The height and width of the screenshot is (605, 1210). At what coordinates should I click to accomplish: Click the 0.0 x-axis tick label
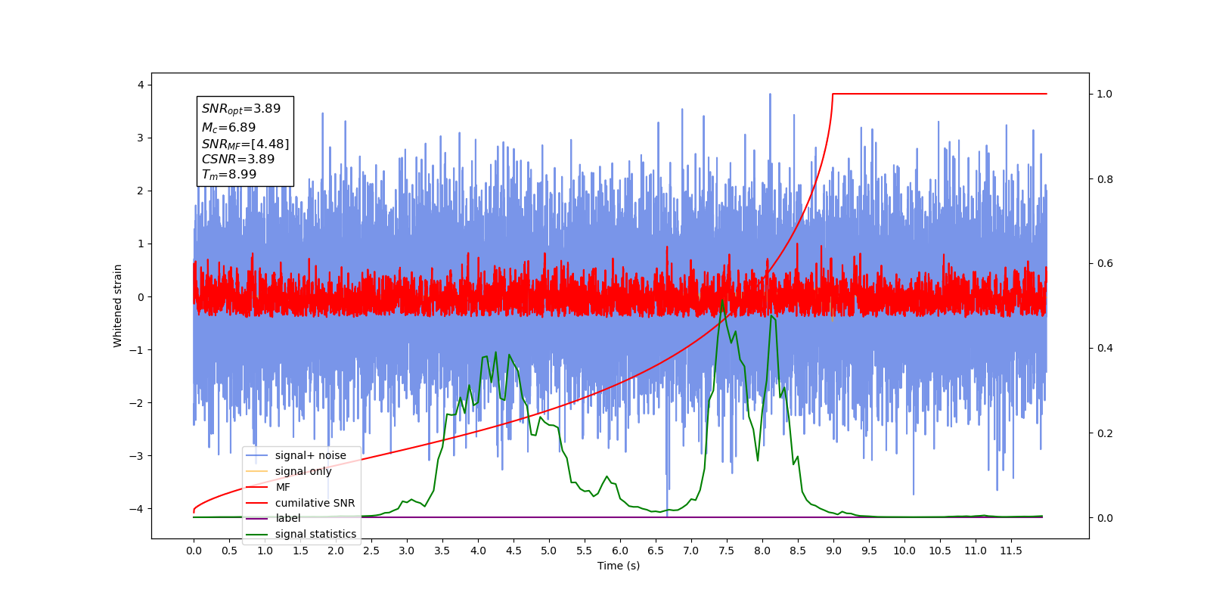[x=194, y=551]
